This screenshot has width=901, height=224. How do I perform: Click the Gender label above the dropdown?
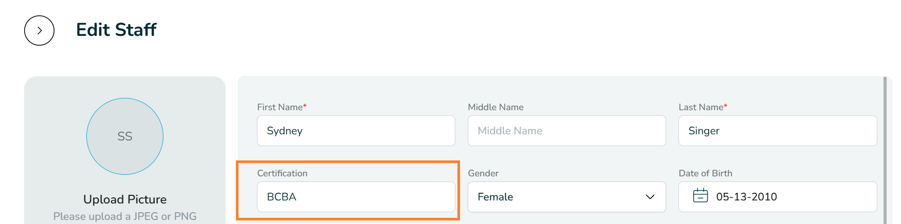coord(483,173)
